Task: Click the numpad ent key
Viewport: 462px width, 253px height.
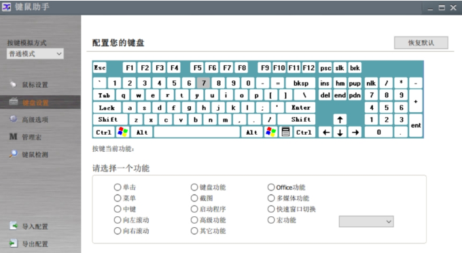Action: [x=416, y=125]
